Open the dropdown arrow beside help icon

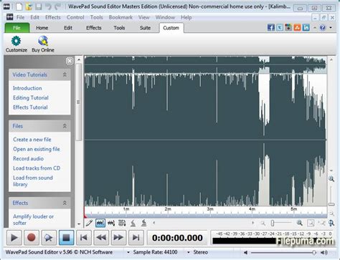coord(331,28)
